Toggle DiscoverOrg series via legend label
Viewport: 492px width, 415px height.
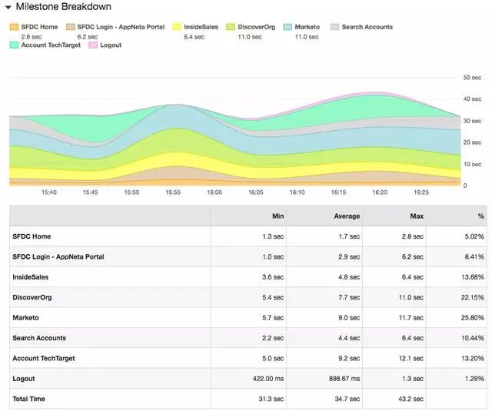256,27
